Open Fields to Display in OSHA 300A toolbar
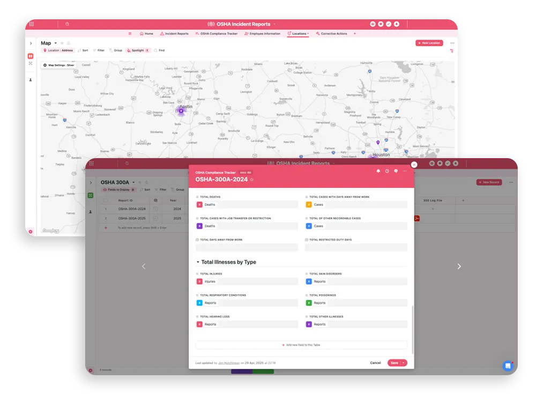Viewport: 536px width, 417px height. (x=118, y=190)
